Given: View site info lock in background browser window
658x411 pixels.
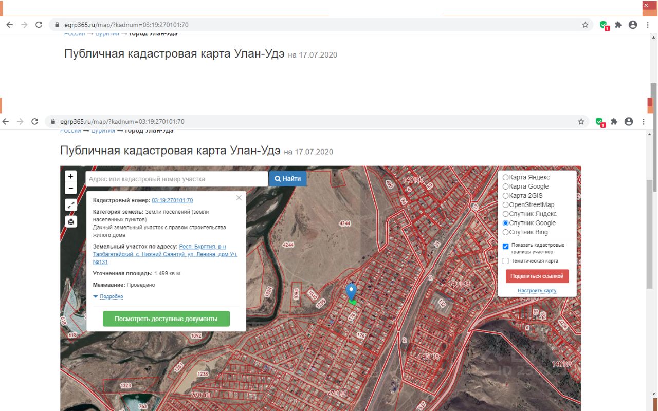Looking at the screenshot, I should [x=57, y=25].
